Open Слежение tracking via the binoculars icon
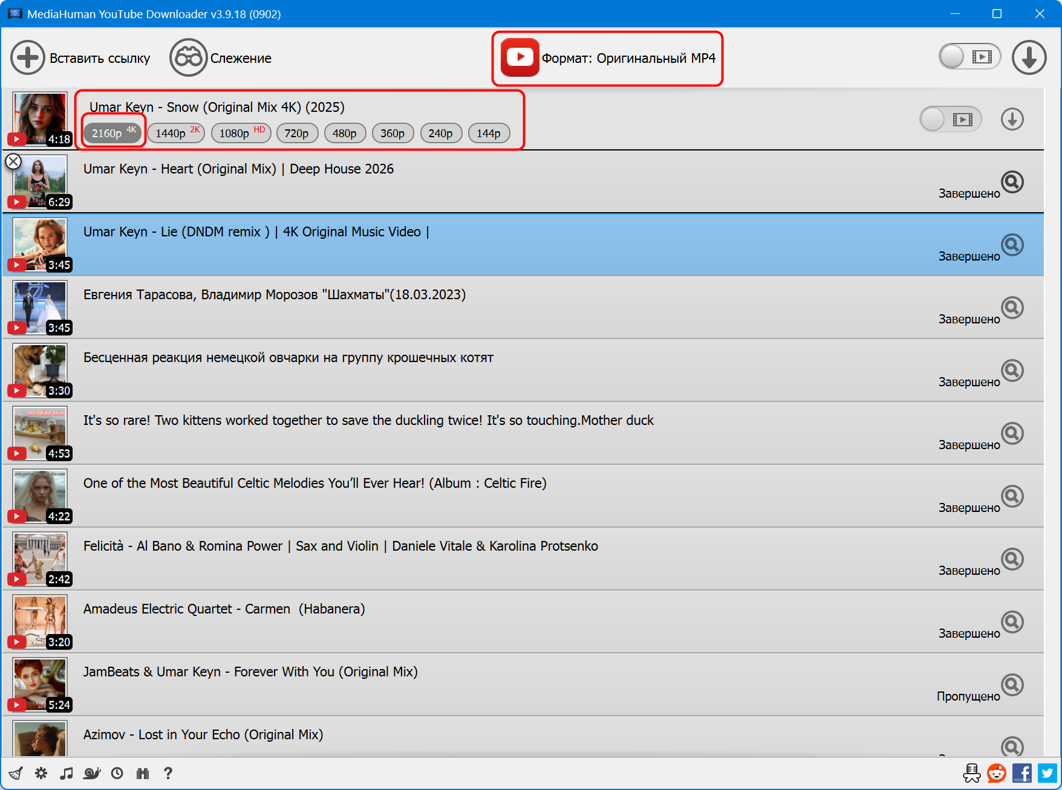Image resolution: width=1062 pixels, height=790 pixels. tap(189, 58)
